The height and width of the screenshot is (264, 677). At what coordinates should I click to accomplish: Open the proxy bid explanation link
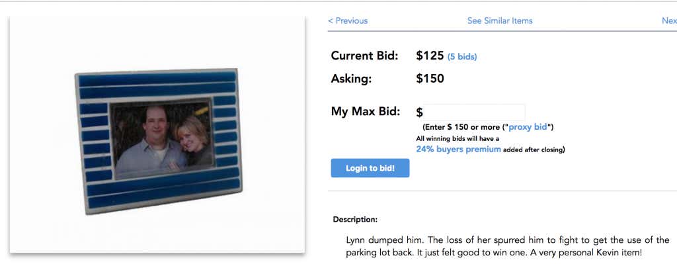[x=528, y=127]
